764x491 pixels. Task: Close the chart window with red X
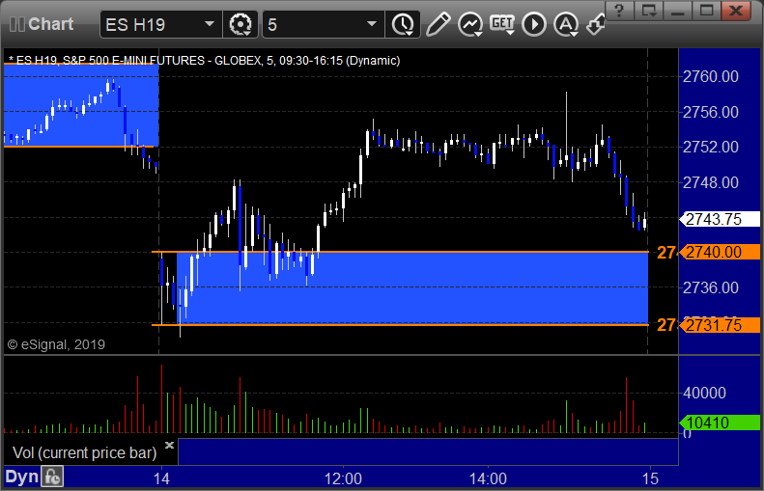736,11
